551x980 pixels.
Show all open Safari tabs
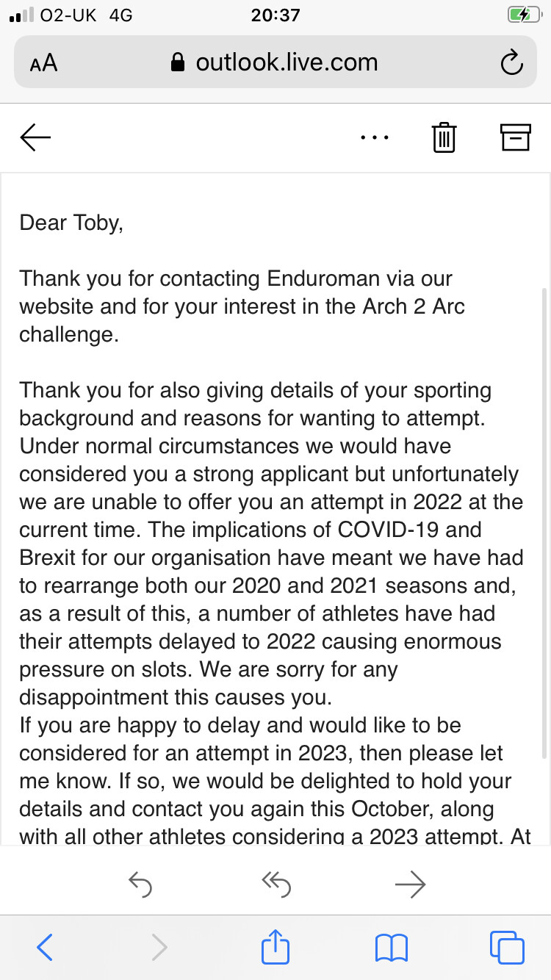507,948
